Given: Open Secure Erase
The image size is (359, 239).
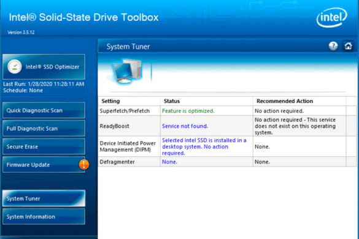Looking at the screenshot, I should (x=44, y=146).
